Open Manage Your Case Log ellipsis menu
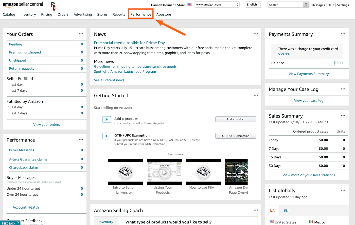The width and height of the screenshot is (355, 225). coord(343,89)
